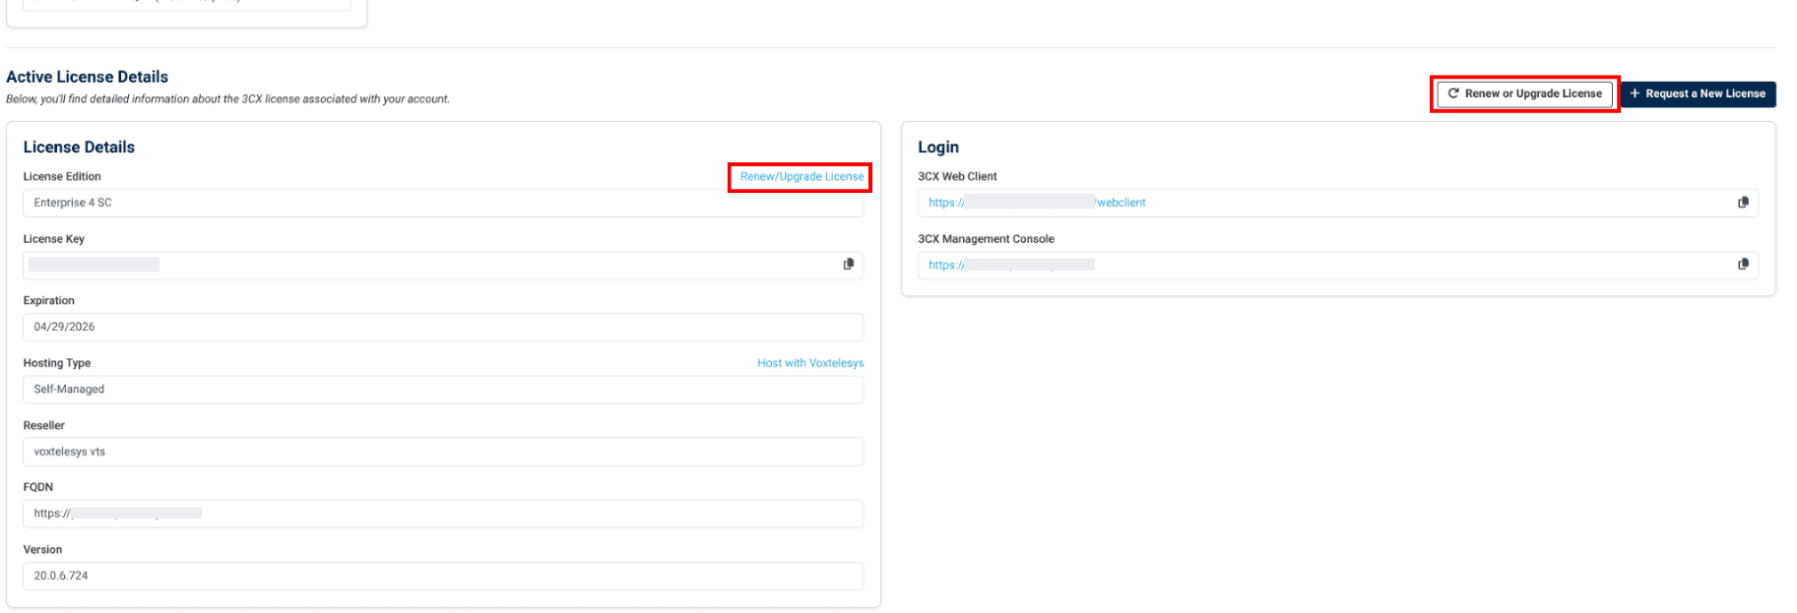Click the 3CX Web Client label

[957, 177]
